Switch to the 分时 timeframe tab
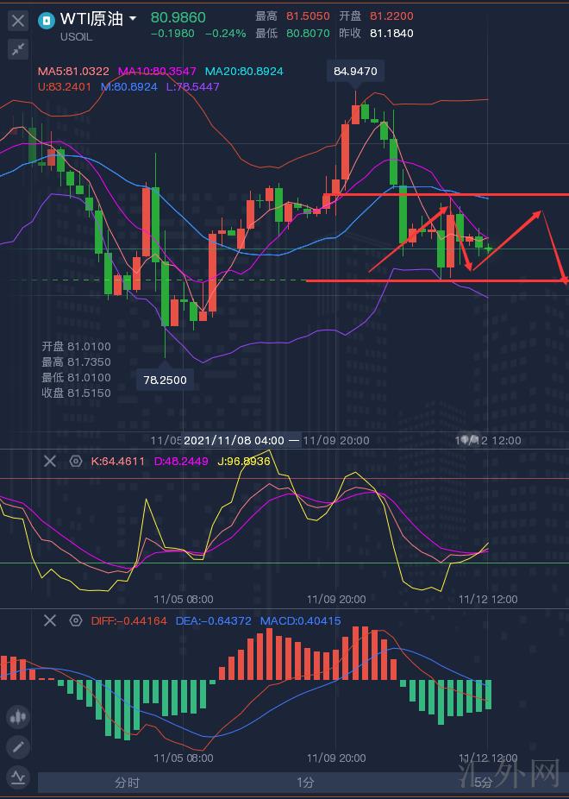 tap(127, 783)
